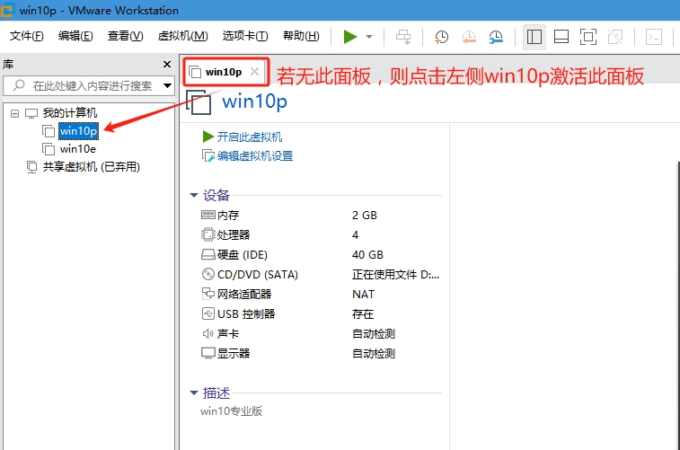Click the send Ctrl+Alt+Del toolbar icon
Viewport: 680px width, 450px height.
click(403, 37)
